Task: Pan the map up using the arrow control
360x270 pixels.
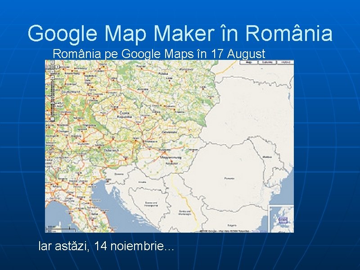Action: [53, 62]
